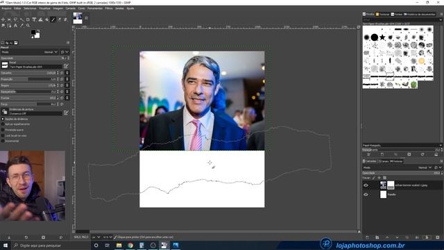Edit the current brush icon
This screenshot has width=444, height=250.
pos(66,66)
